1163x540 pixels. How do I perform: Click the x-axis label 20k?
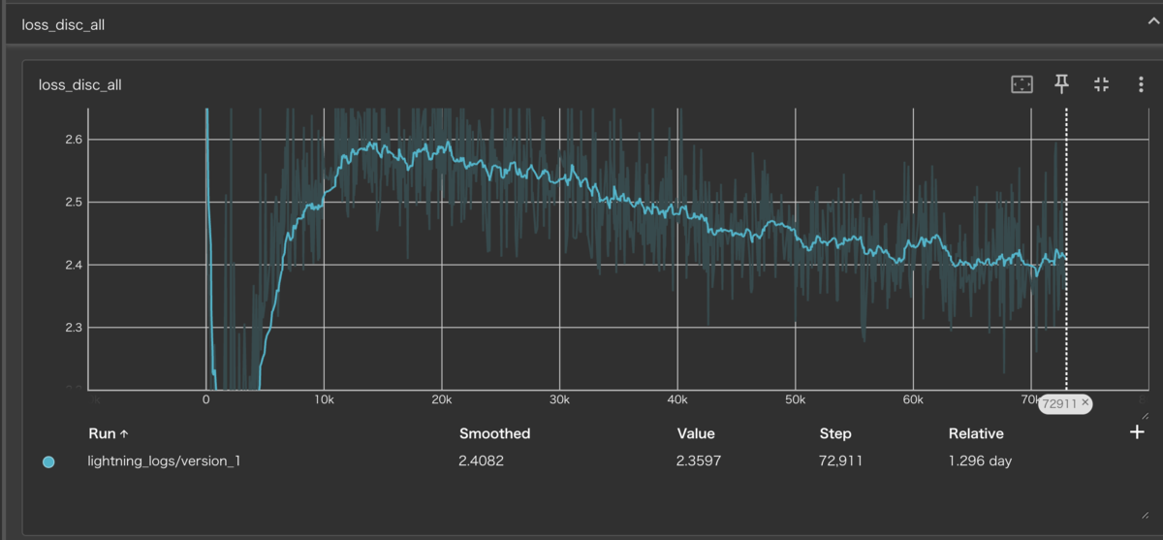[x=442, y=399]
